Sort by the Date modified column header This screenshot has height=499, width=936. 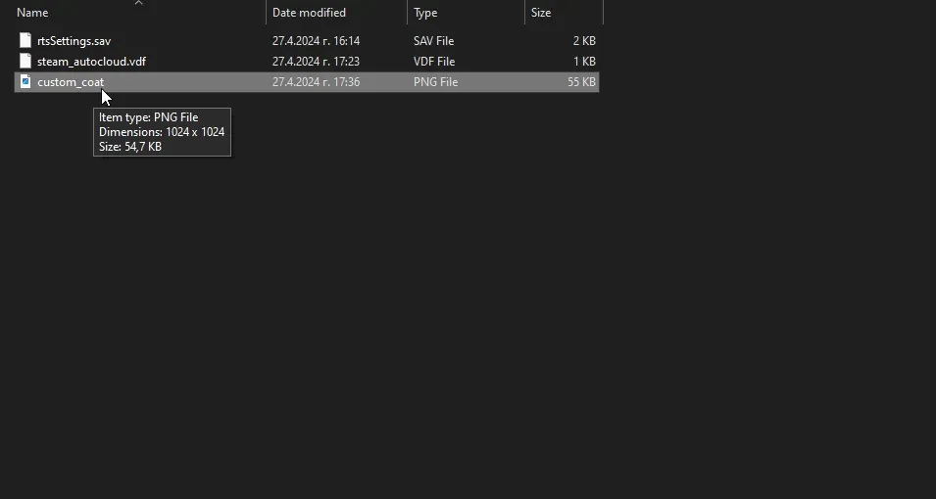point(309,13)
